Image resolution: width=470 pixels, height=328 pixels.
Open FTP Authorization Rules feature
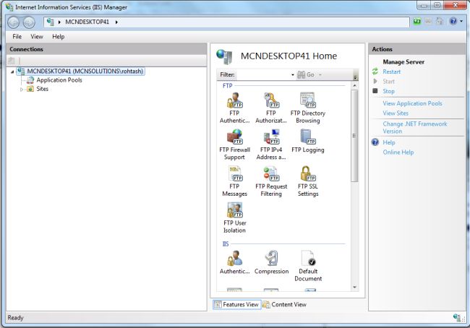pyautogui.click(x=271, y=108)
